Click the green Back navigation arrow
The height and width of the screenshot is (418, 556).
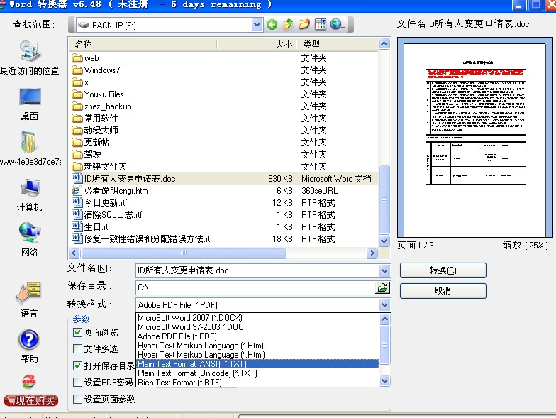[272, 25]
